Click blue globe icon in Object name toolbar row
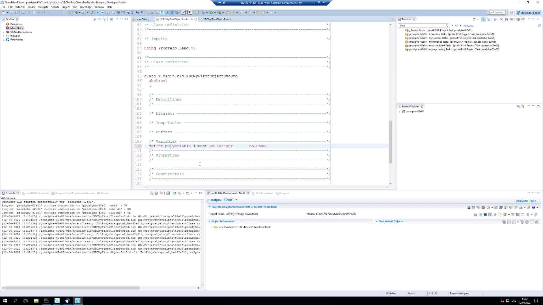 point(485,215)
